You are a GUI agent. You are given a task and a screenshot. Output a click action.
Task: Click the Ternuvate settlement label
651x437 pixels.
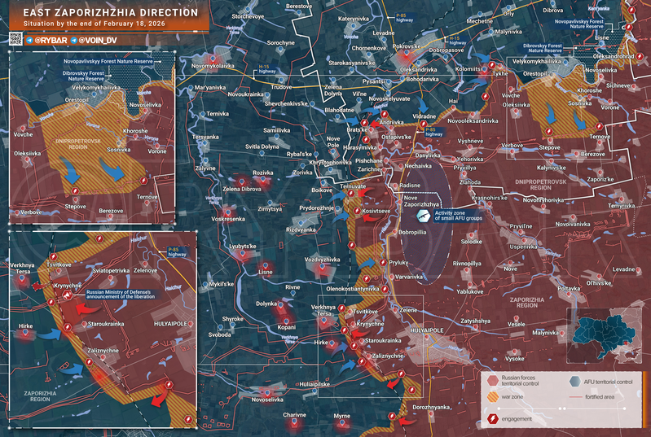354,186
